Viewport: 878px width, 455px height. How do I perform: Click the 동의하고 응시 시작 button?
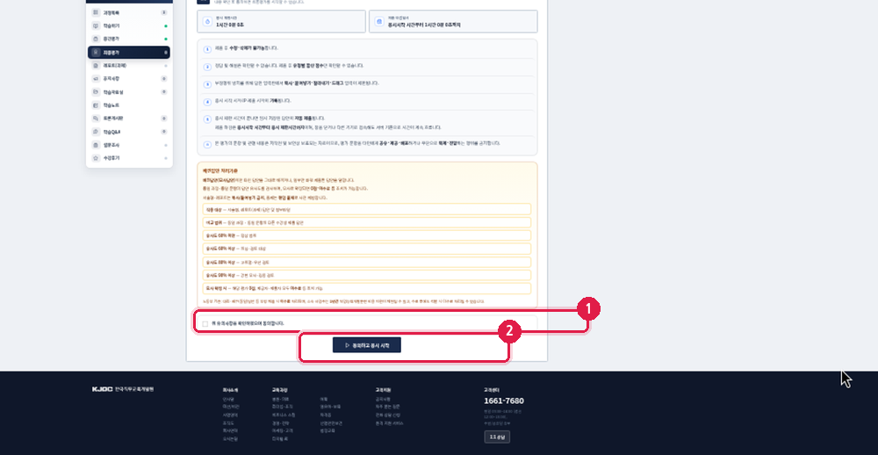(x=367, y=345)
